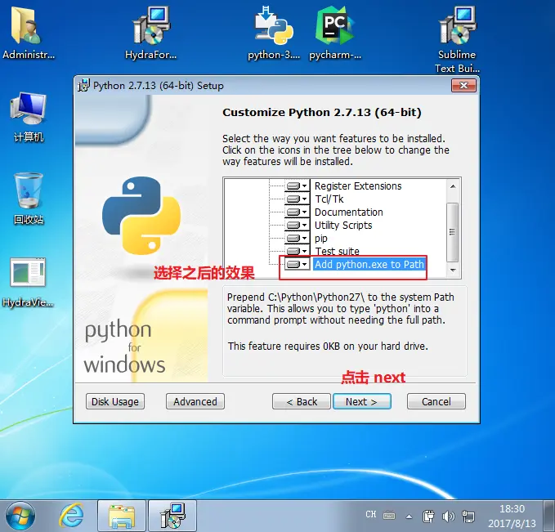
Task: Open the 计算机 desktop icon
Action: tap(29, 117)
